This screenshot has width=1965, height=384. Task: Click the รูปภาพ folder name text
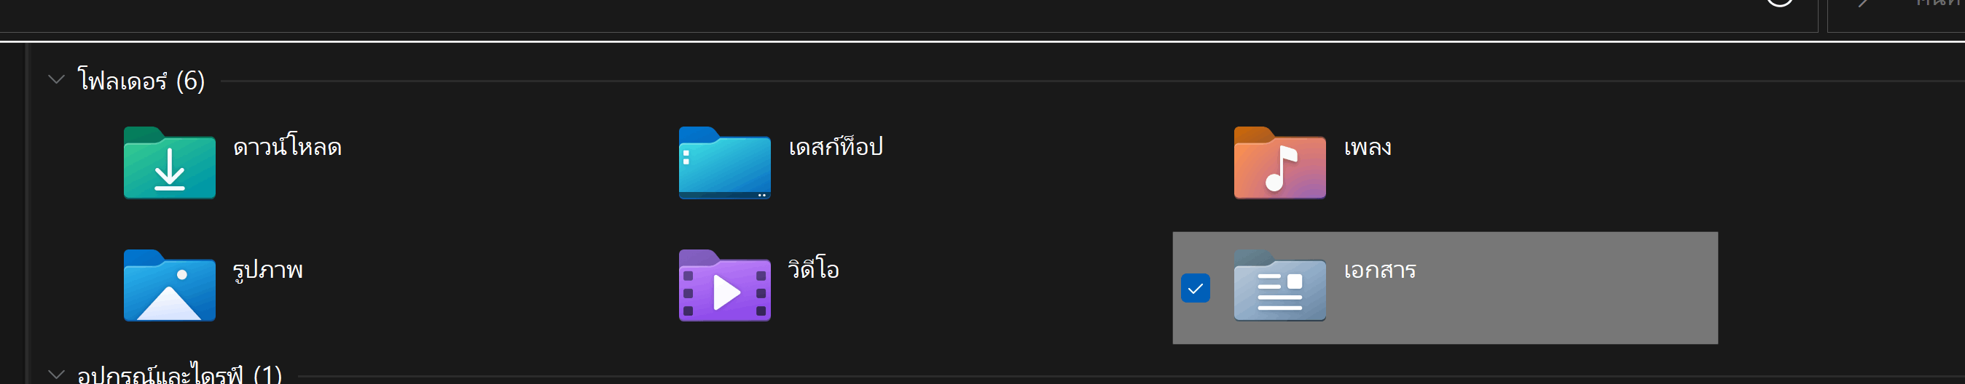coord(267,270)
